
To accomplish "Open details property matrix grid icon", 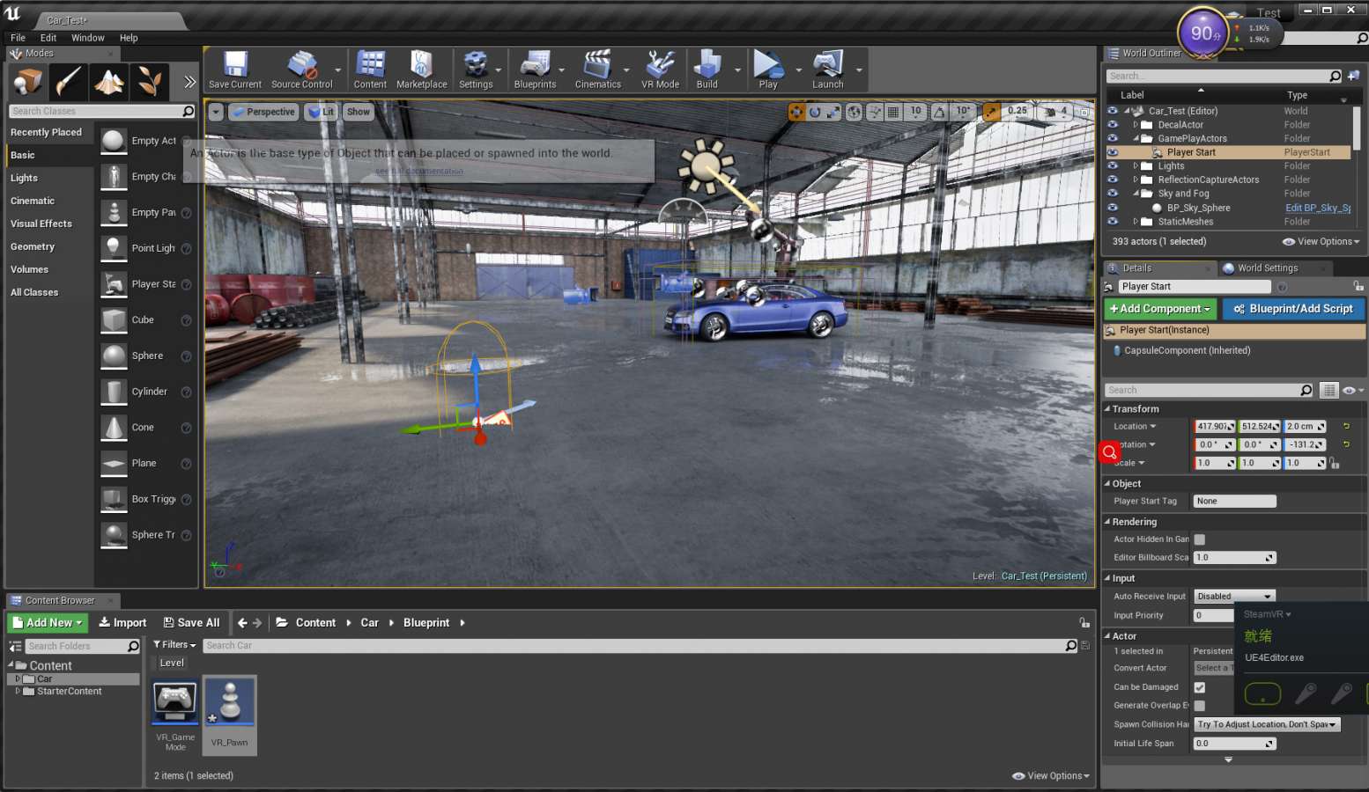I will tap(1328, 390).
